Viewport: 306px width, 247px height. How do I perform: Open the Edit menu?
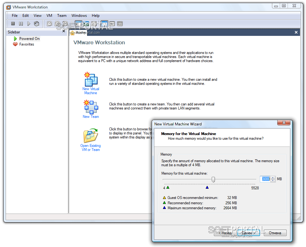pos(26,16)
